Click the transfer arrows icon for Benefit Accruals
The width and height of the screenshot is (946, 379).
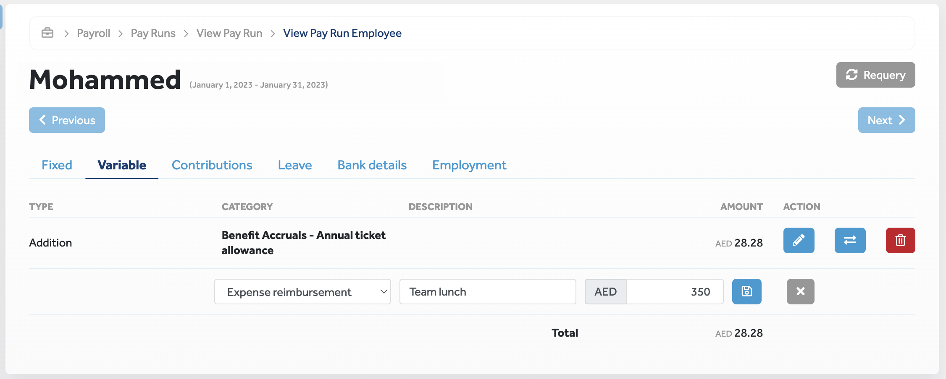pyautogui.click(x=850, y=240)
